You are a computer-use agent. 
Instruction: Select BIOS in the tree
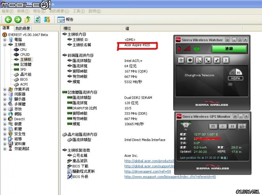coord(24,79)
